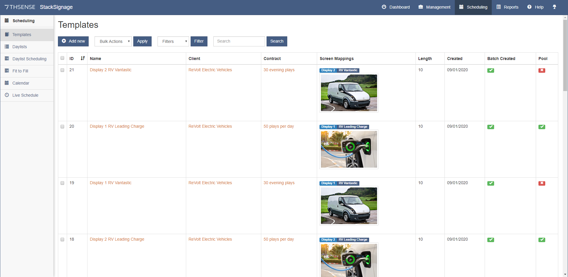
Task: Open the Bulk Actions dropdown
Action: point(113,41)
